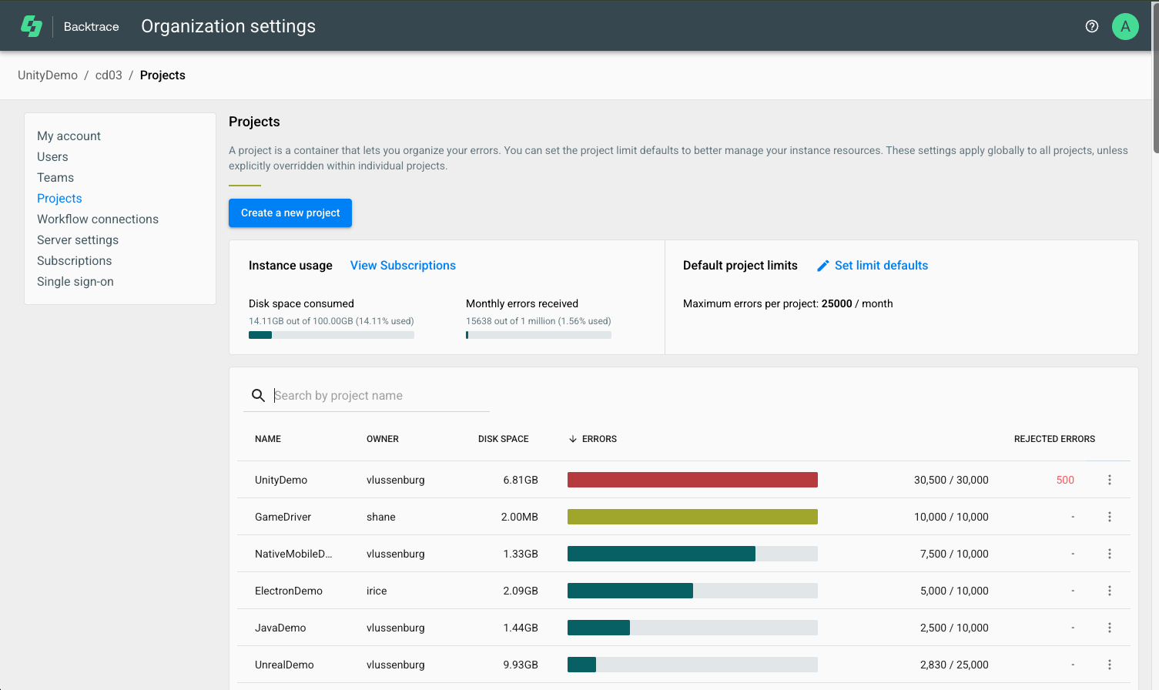Click the Backtrace logo
1159x690 pixels.
pos(31,25)
